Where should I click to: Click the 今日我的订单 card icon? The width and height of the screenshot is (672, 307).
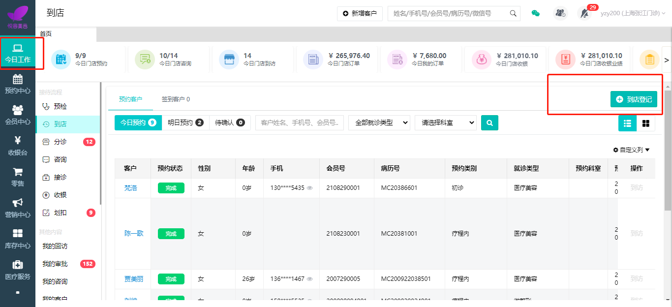(397, 60)
